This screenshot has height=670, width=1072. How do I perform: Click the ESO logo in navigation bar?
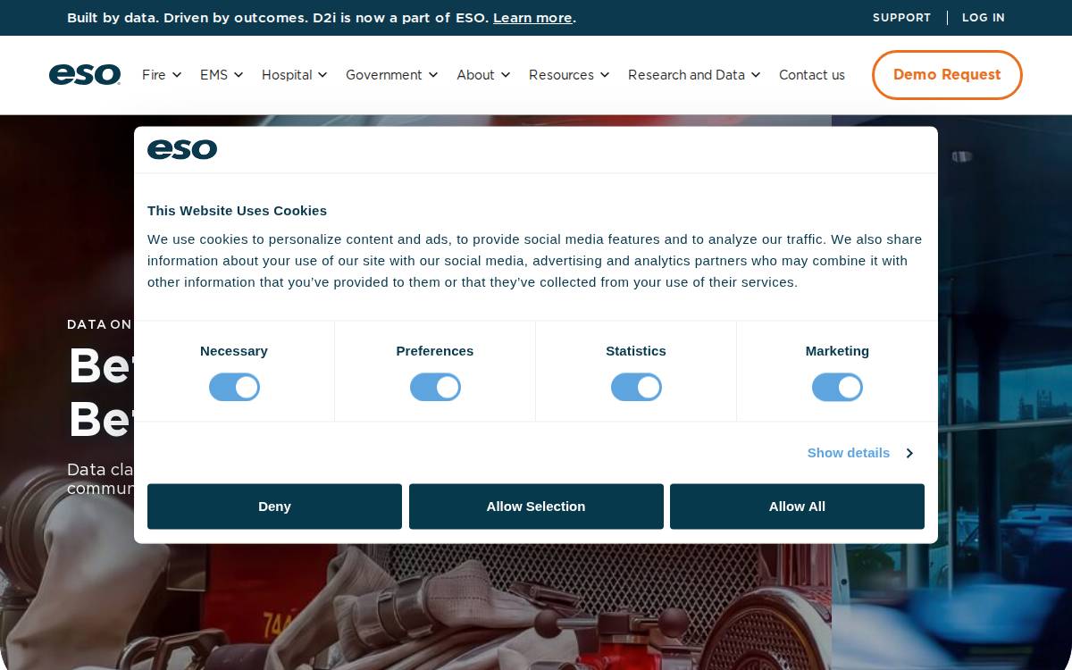(x=85, y=75)
